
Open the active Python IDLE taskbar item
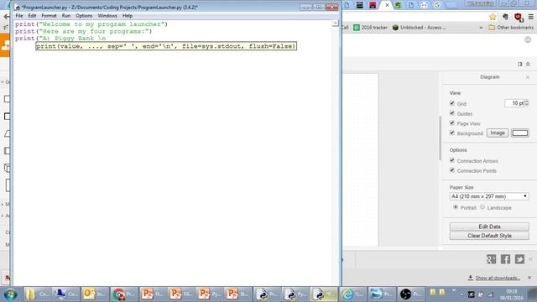[324, 294]
